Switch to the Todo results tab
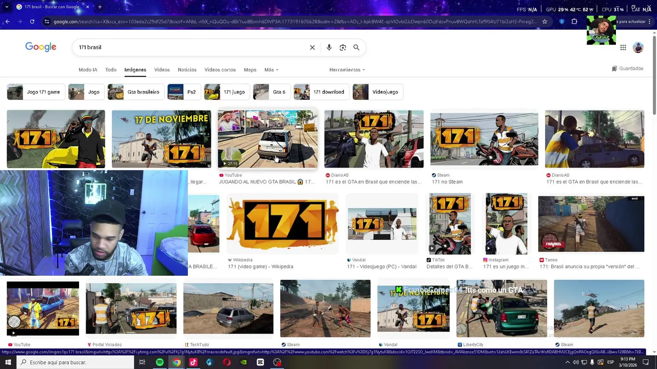This screenshot has width=657, height=369. (x=111, y=70)
